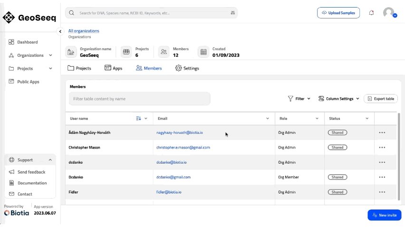Click the dcdanko@gmail.com email link

point(174,177)
